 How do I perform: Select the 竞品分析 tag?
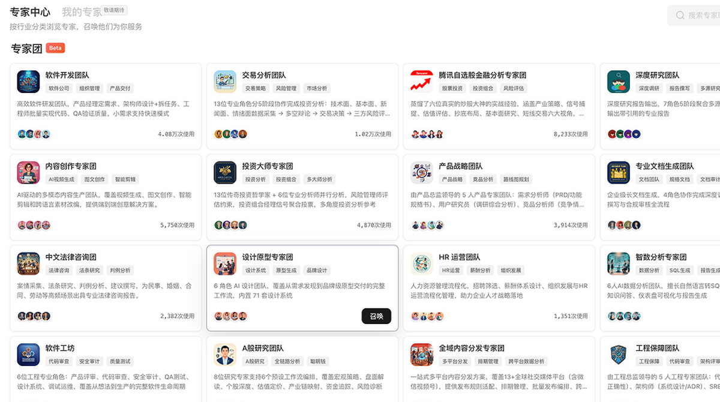[x=483, y=179]
